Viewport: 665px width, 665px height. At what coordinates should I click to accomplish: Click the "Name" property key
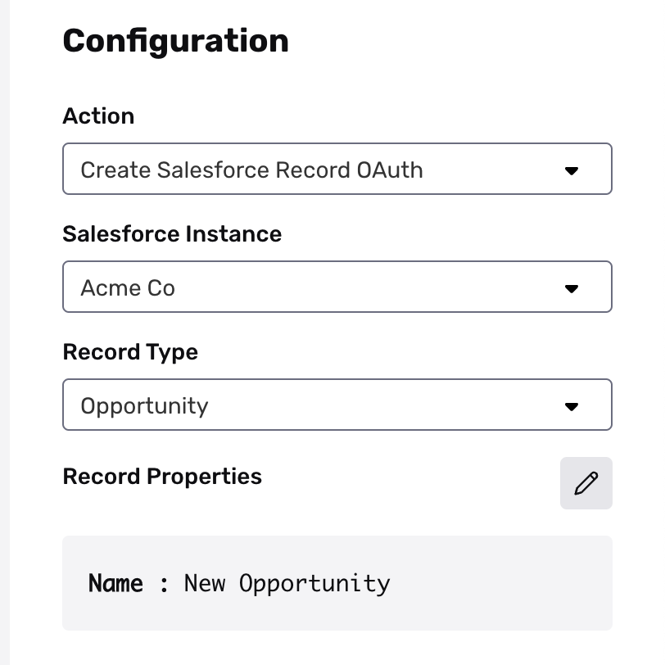pyautogui.click(x=115, y=583)
